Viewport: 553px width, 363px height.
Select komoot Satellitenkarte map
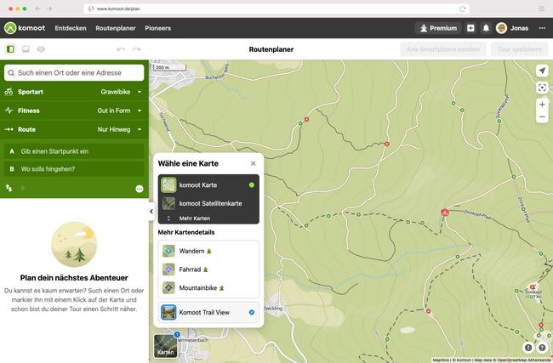[x=208, y=203]
